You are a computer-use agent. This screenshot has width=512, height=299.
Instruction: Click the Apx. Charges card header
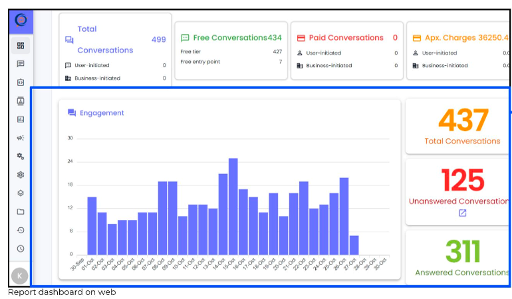click(459, 38)
